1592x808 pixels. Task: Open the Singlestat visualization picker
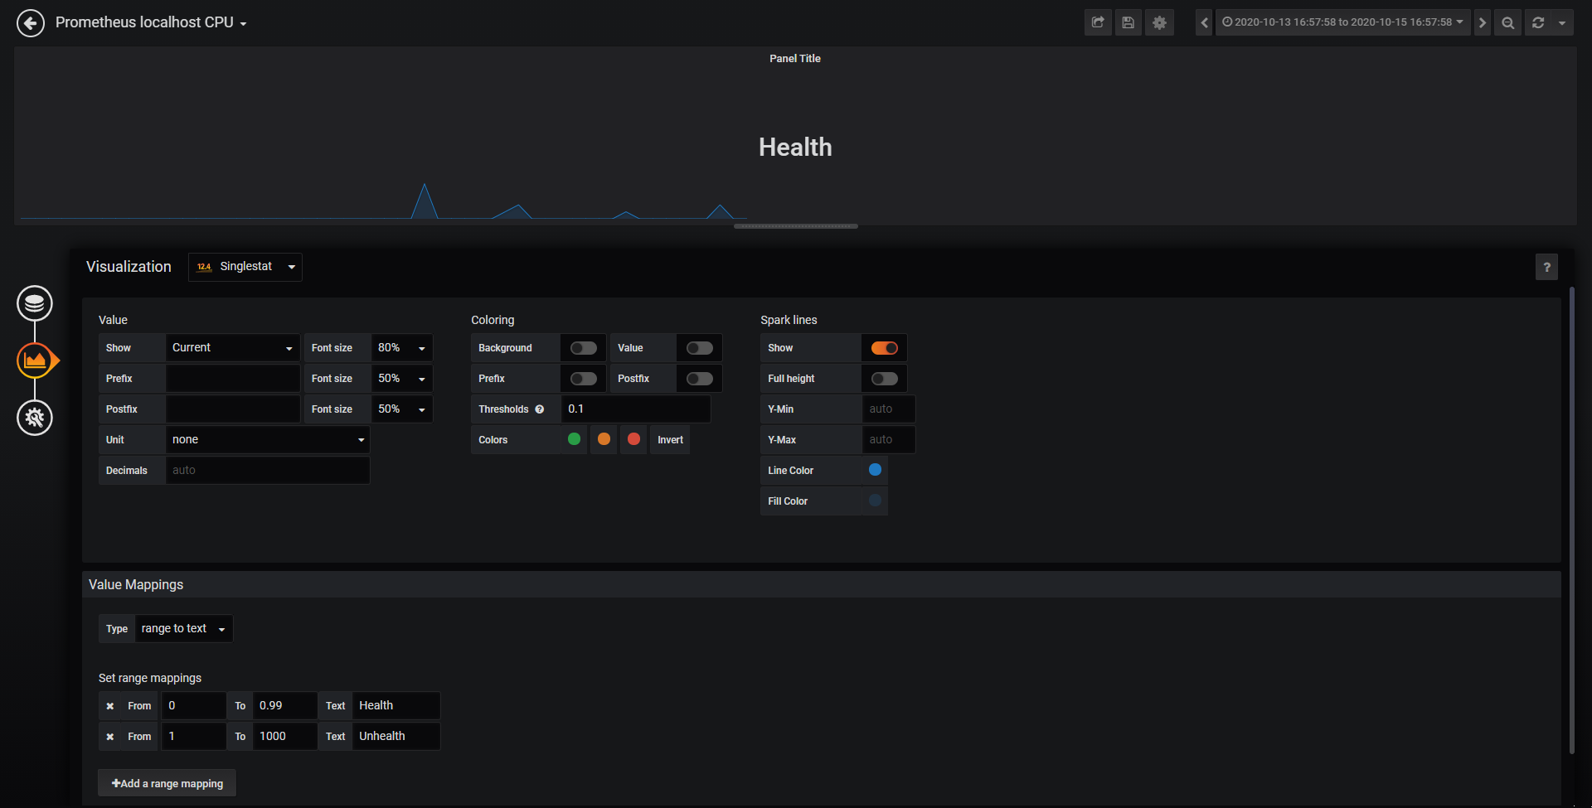pos(245,267)
